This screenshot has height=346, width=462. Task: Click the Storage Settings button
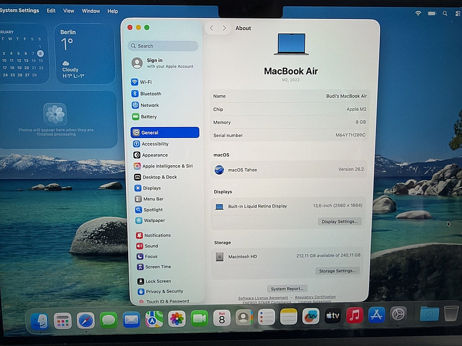[x=338, y=270]
